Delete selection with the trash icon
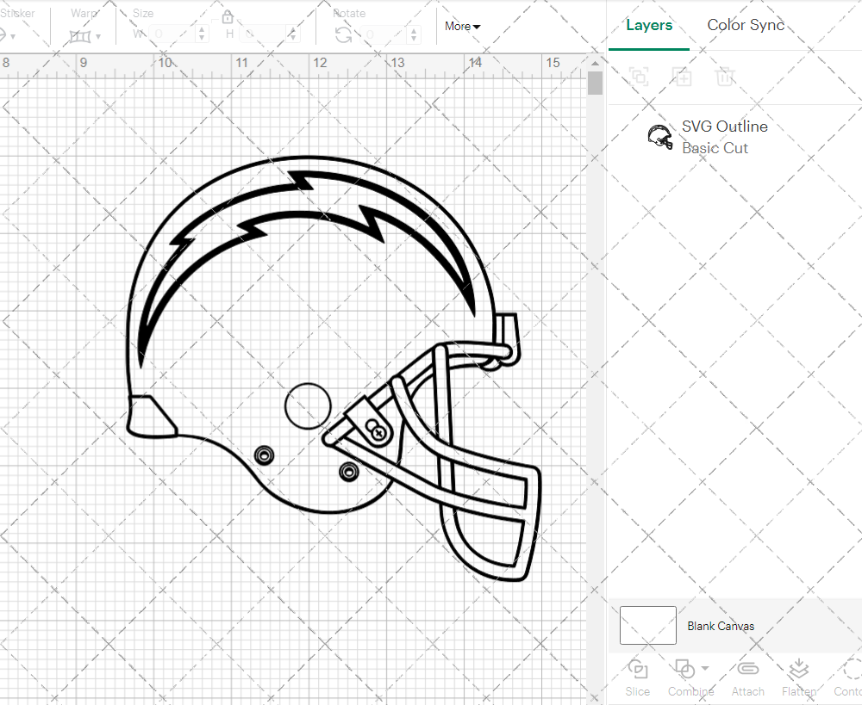The image size is (862, 705). tap(726, 77)
